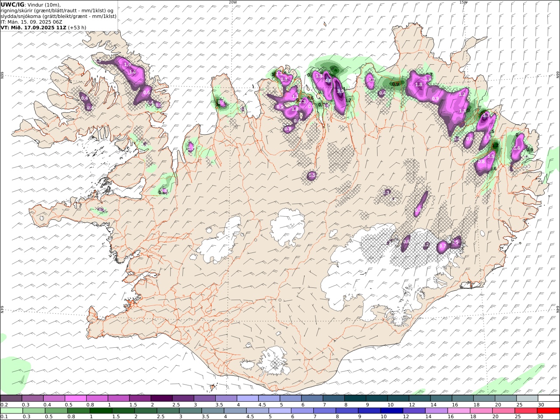Click the crimson 25 swatch in the rain scale
This screenshot has width=560, height=420.
click(x=526, y=411)
